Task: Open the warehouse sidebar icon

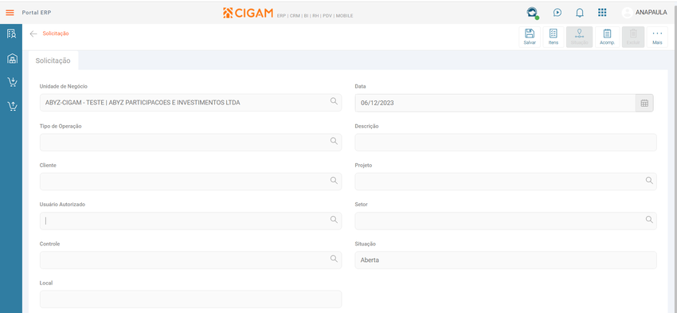Action: point(12,58)
